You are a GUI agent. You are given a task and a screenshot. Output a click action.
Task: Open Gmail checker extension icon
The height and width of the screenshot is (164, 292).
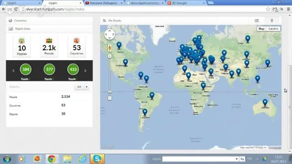(x=275, y=9)
